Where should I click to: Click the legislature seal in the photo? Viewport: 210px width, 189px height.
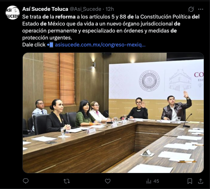click(x=149, y=81)
